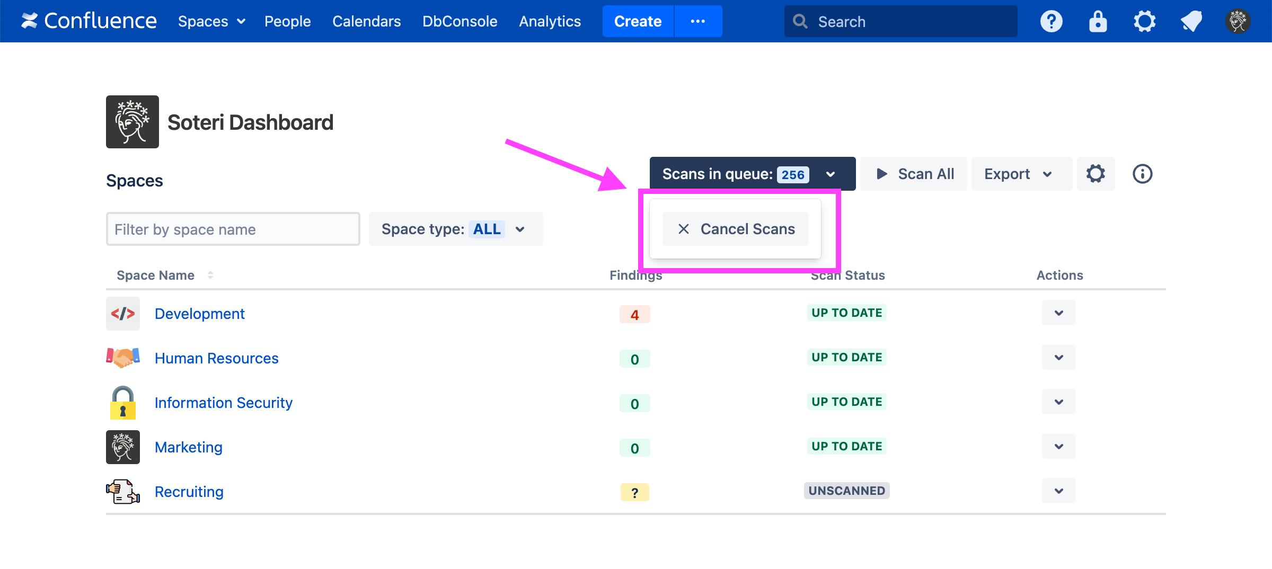
Task: Click the Development space code icon
Action: (x=123, y=314)
